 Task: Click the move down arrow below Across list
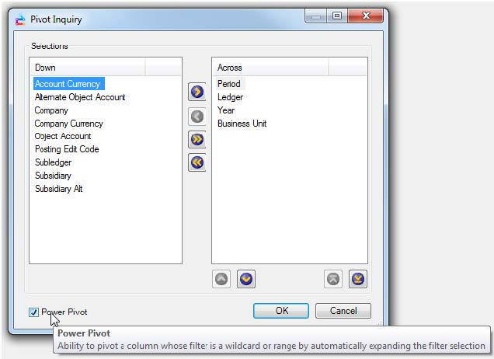coord(246,279)
